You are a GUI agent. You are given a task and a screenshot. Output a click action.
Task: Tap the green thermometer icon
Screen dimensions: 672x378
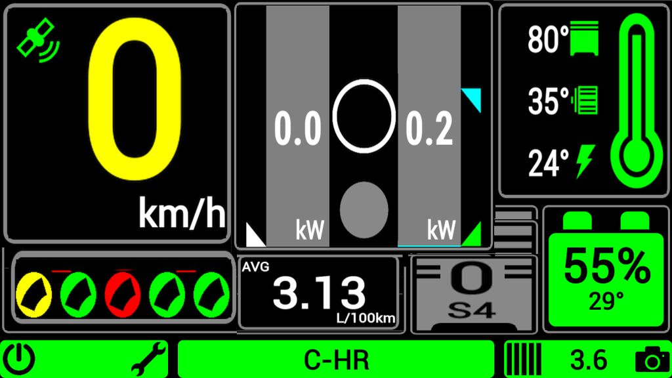click(x=637, y=100)
